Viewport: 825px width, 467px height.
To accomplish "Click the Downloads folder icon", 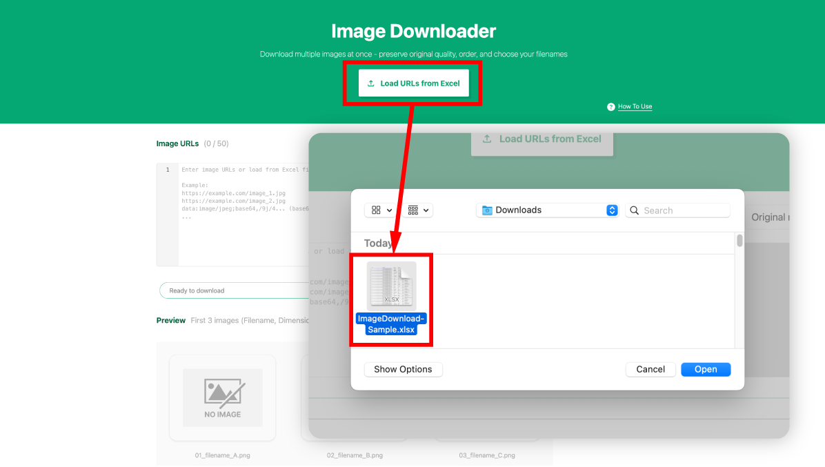I will click(x=487, y=210).
